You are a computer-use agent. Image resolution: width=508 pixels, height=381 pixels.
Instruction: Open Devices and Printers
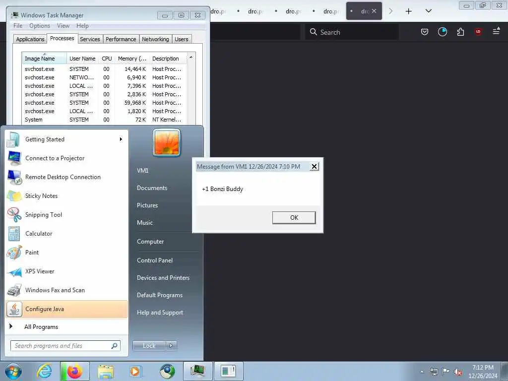point(164,278)
